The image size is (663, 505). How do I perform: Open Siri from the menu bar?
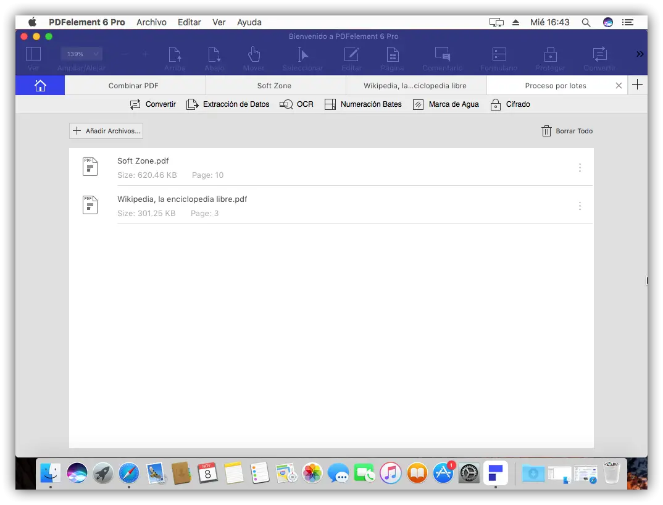[x=607, y=22]
